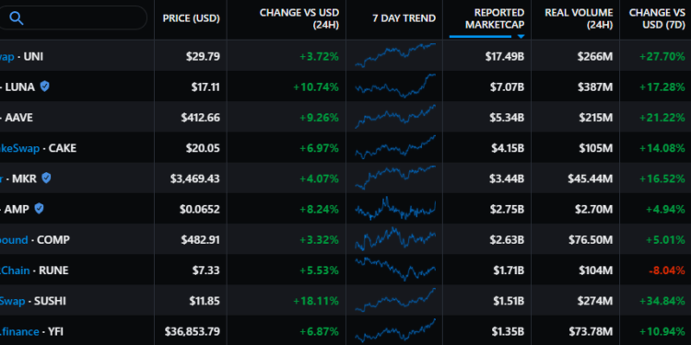Open the MKR 7 day trend sparkline
The image size is (691, 345).
point(395,178)
